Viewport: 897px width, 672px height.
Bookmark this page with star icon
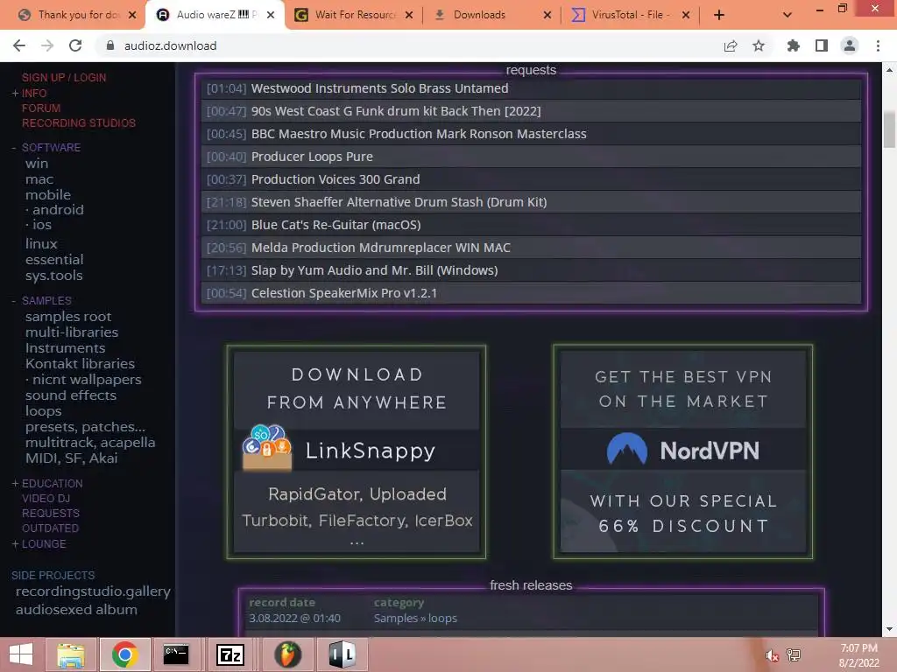759,45
